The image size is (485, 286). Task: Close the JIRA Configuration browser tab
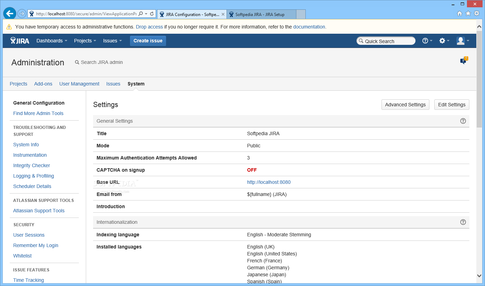[x=223, y=15]
